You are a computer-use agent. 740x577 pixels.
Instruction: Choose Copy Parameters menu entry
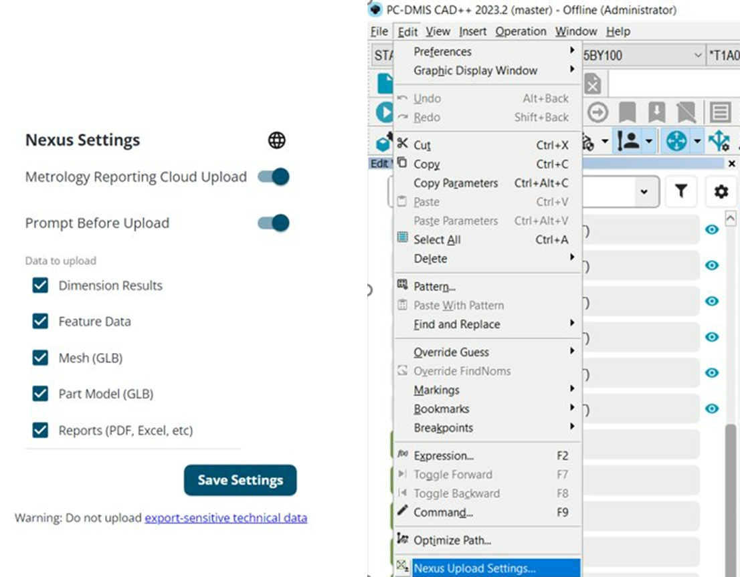pyautogui.click(x=487, y=183)
